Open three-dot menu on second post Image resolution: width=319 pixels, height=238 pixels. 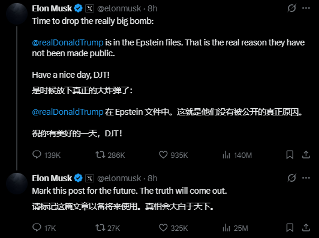(x=306, y=178)
